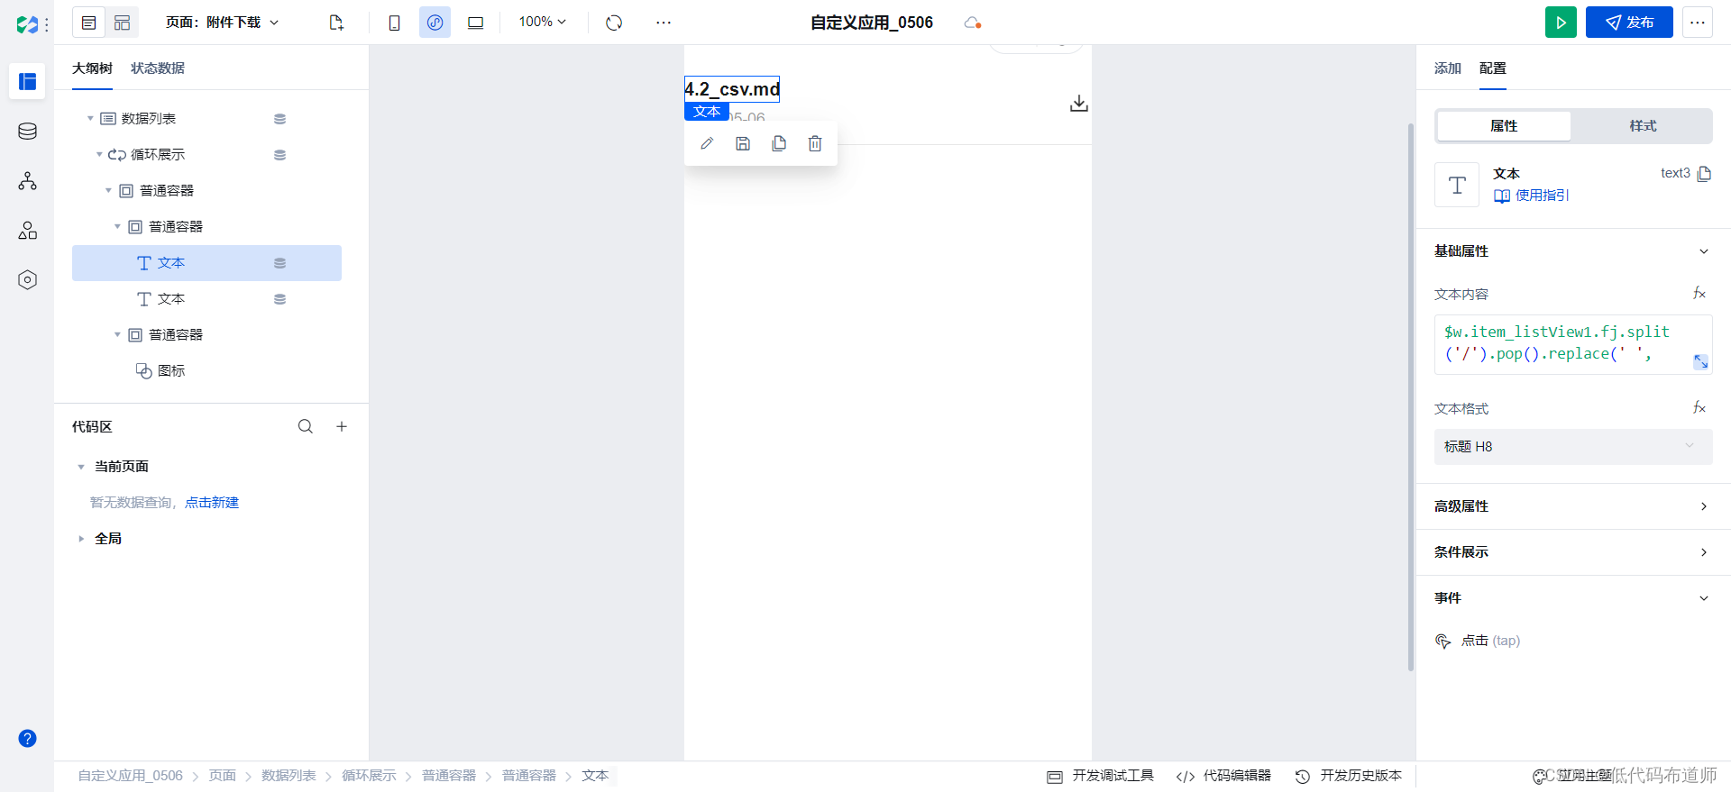Open the page layout icon in left sidebar
This screenshot has height=792, width=1731.
coord(28,82)
